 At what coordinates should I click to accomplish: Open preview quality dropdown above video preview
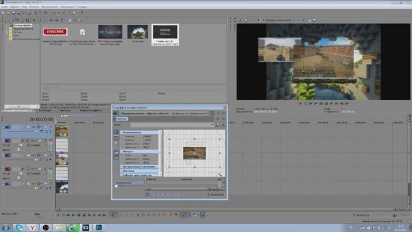click(x=280, y=20)
